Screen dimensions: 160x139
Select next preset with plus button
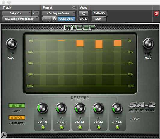pyautogui.click(x=49, y=19)
